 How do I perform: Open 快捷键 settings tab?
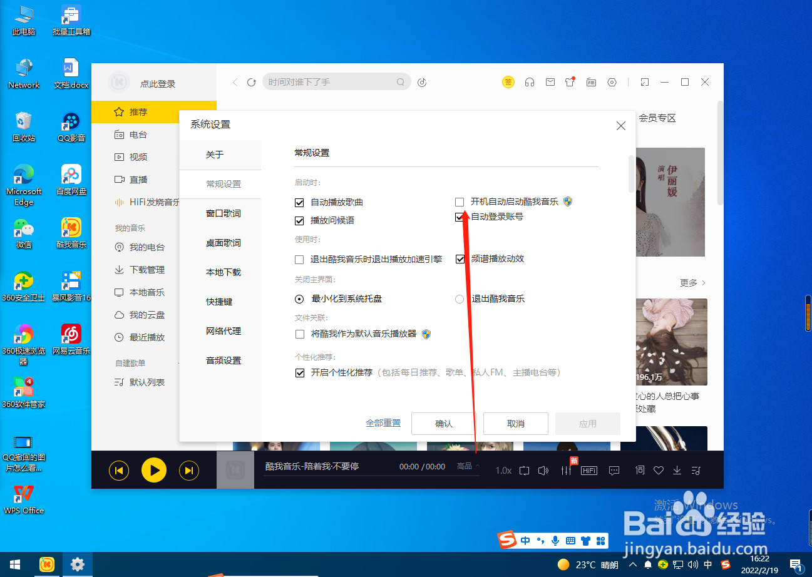click(x=220, y=302)
